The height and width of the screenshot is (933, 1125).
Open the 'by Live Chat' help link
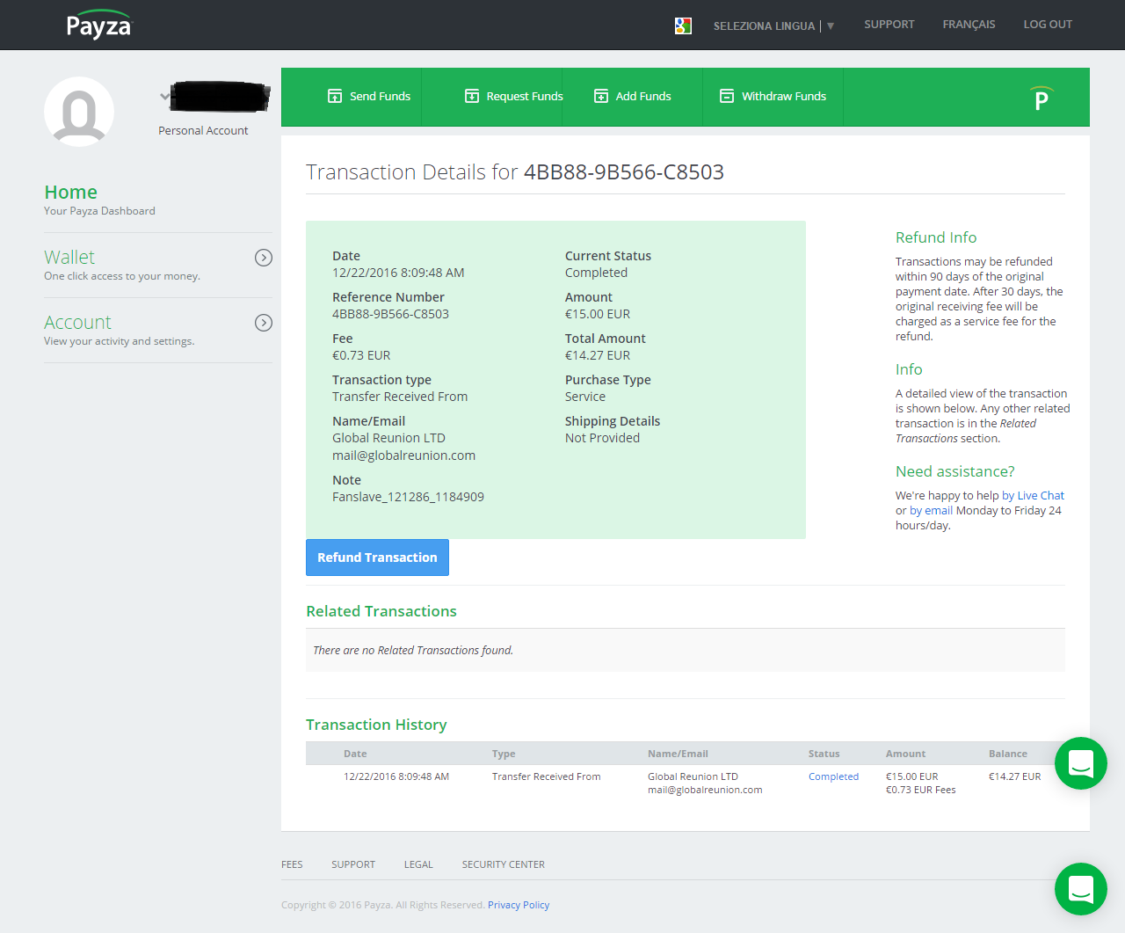click(x=1033, y=495)
